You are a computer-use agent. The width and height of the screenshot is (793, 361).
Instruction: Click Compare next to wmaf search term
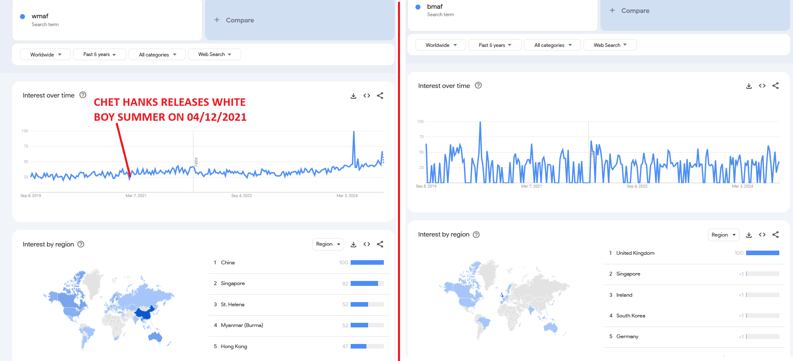(300, 20)
